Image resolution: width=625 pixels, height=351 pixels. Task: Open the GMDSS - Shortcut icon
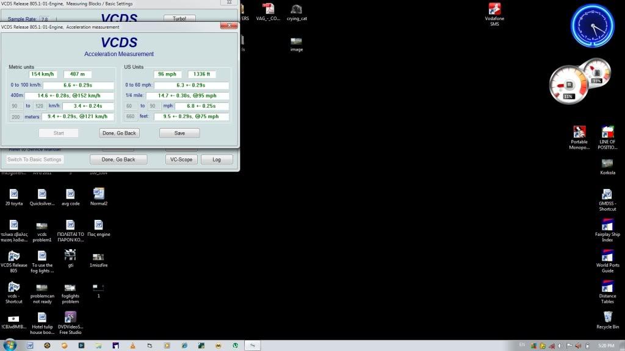607,200
